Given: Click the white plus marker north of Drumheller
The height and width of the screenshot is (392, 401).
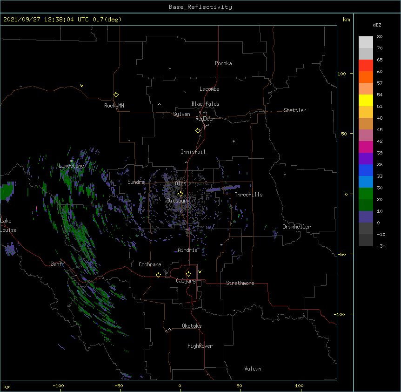Looking at the screenshot, I should (285, 175).
